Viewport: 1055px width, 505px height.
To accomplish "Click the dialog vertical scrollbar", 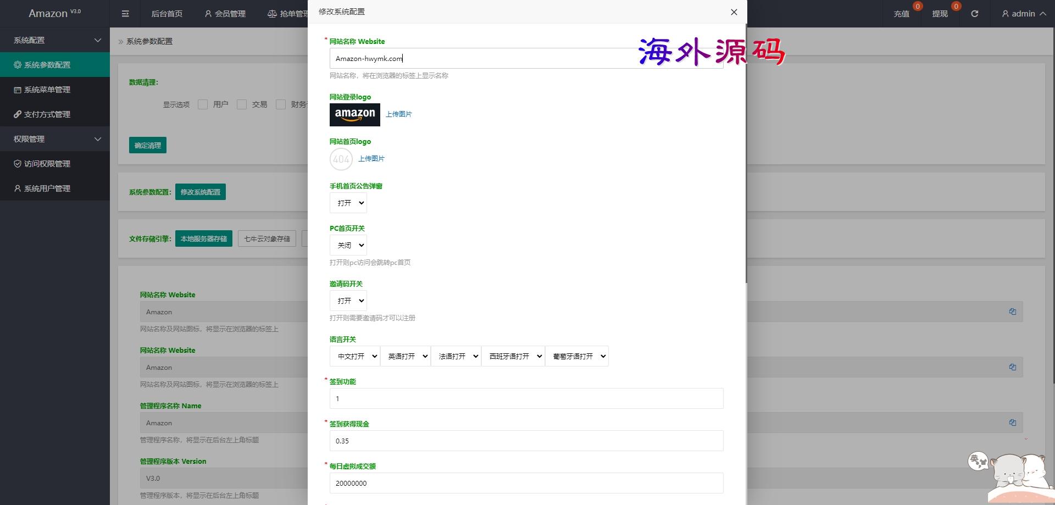I will (746, 154).
